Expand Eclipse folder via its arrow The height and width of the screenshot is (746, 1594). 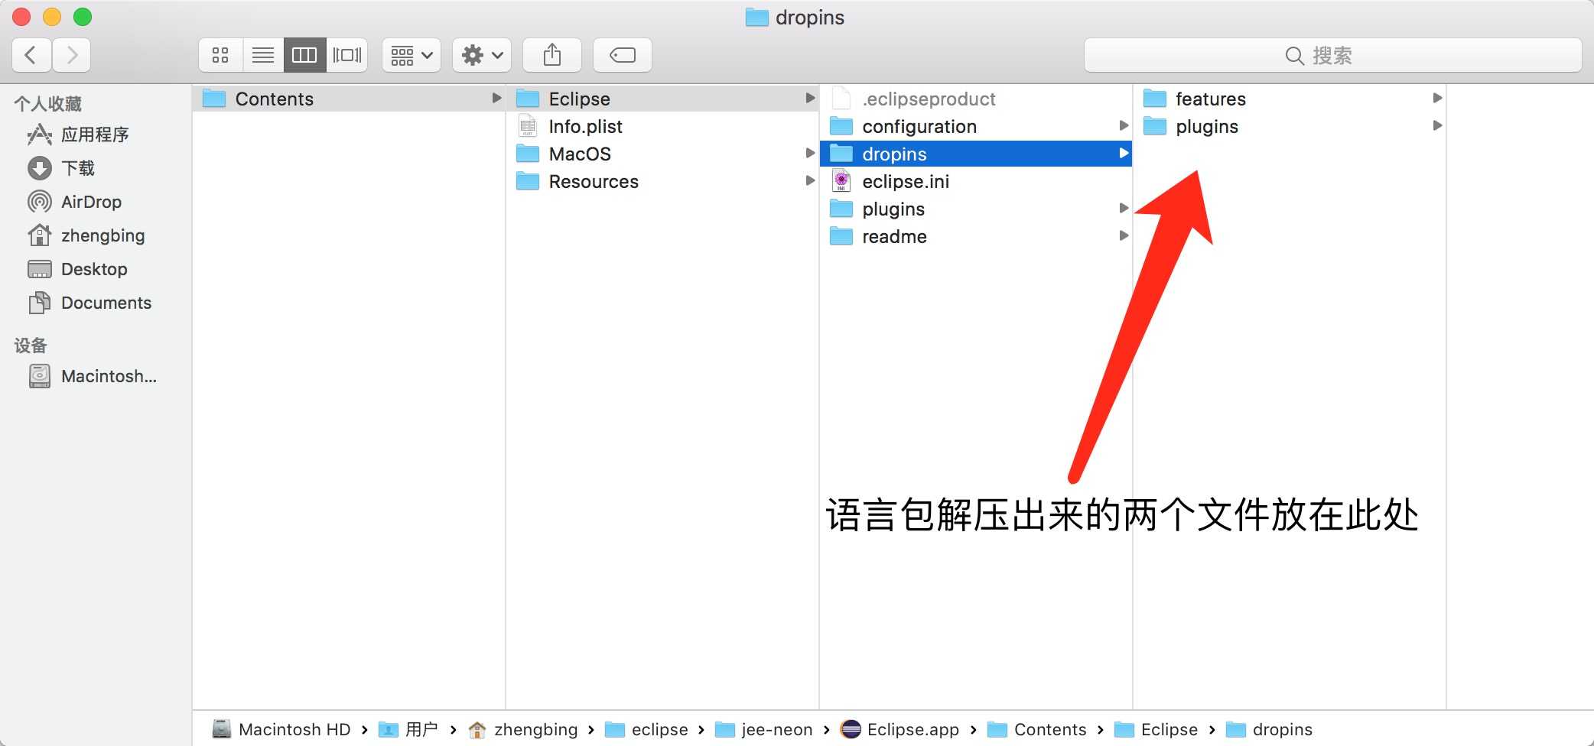810,98
